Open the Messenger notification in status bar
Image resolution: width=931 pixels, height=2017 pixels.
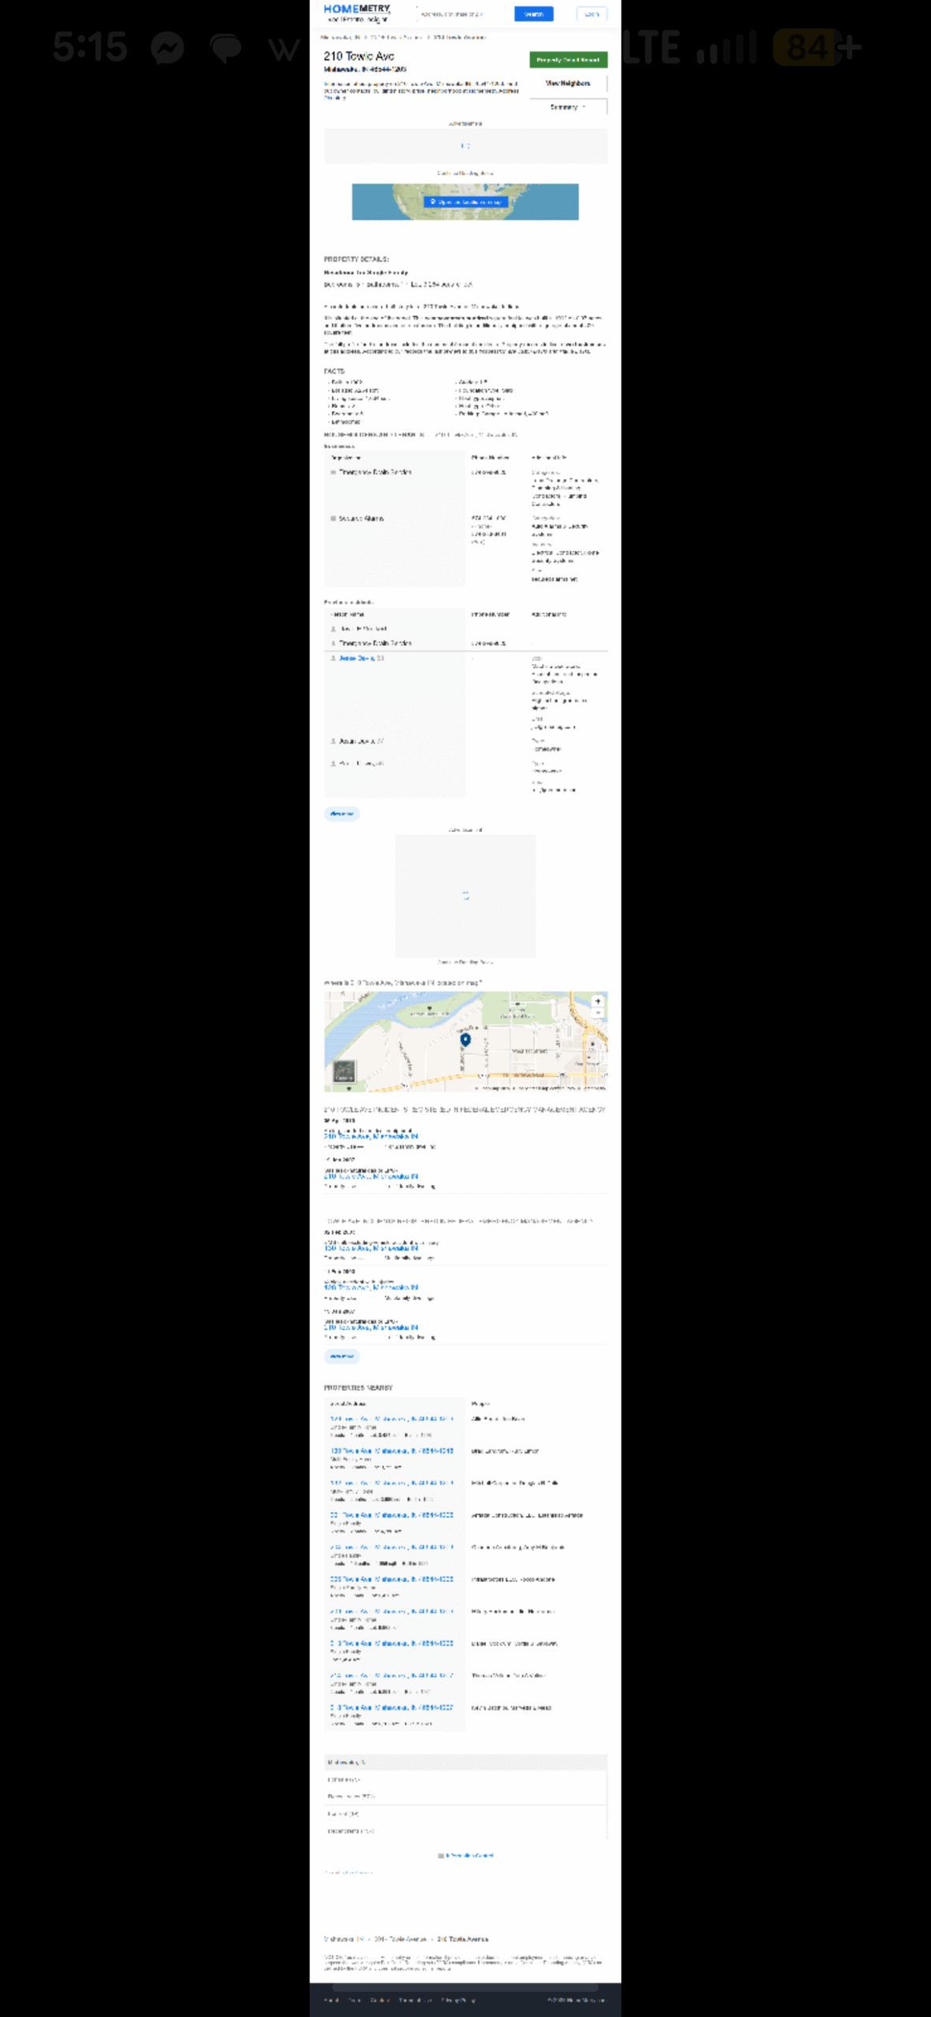pyautogui.click(x=168, y=48)
